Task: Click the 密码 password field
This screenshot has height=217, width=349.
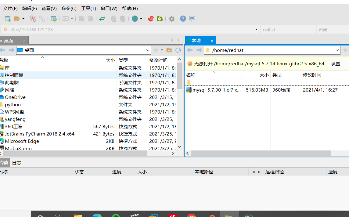Action: click(x=333, y=29)
